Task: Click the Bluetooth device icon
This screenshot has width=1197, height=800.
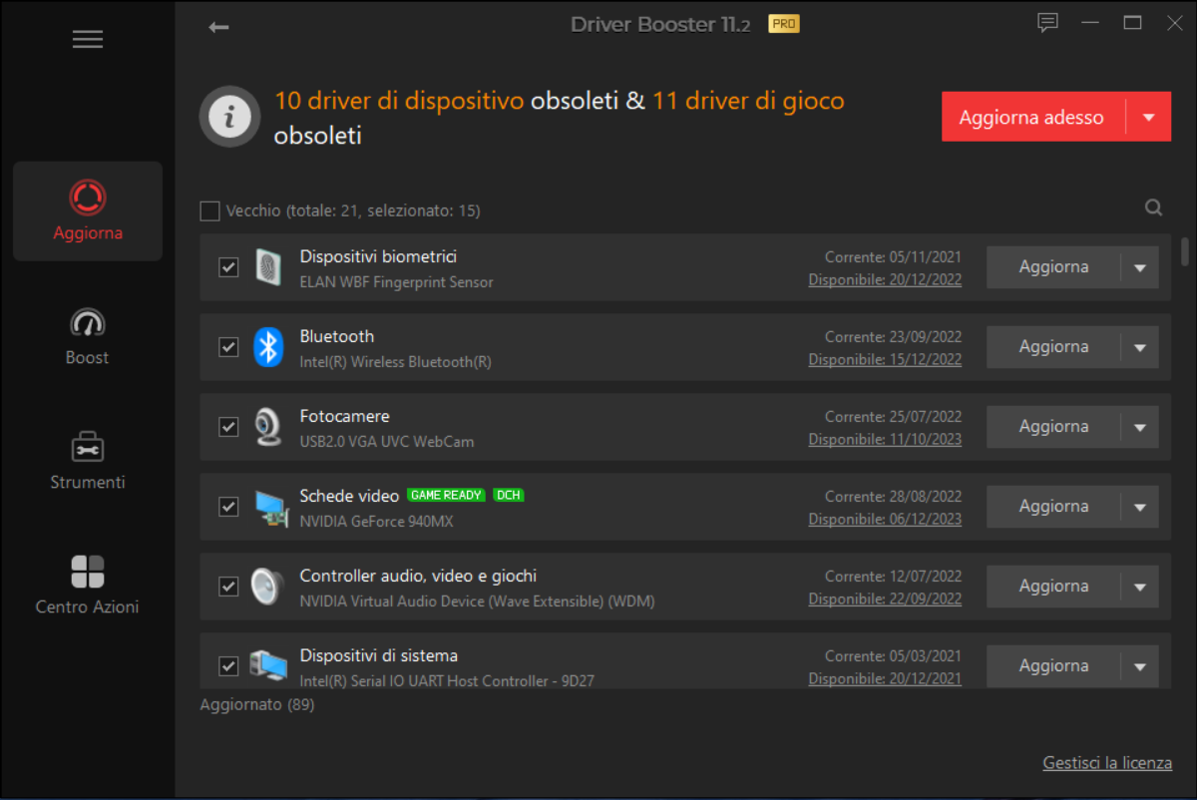Action: click(x=267, y=347)
